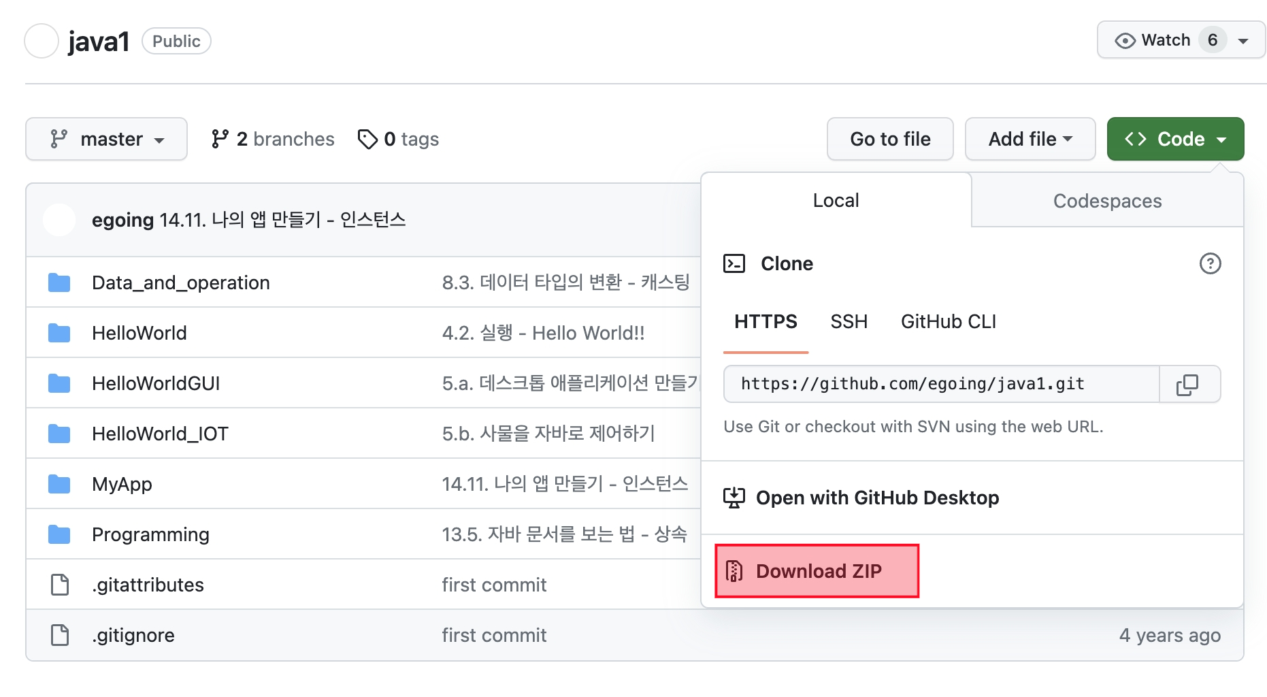Choose the GitHub CLI clone option

coord(948,321)
